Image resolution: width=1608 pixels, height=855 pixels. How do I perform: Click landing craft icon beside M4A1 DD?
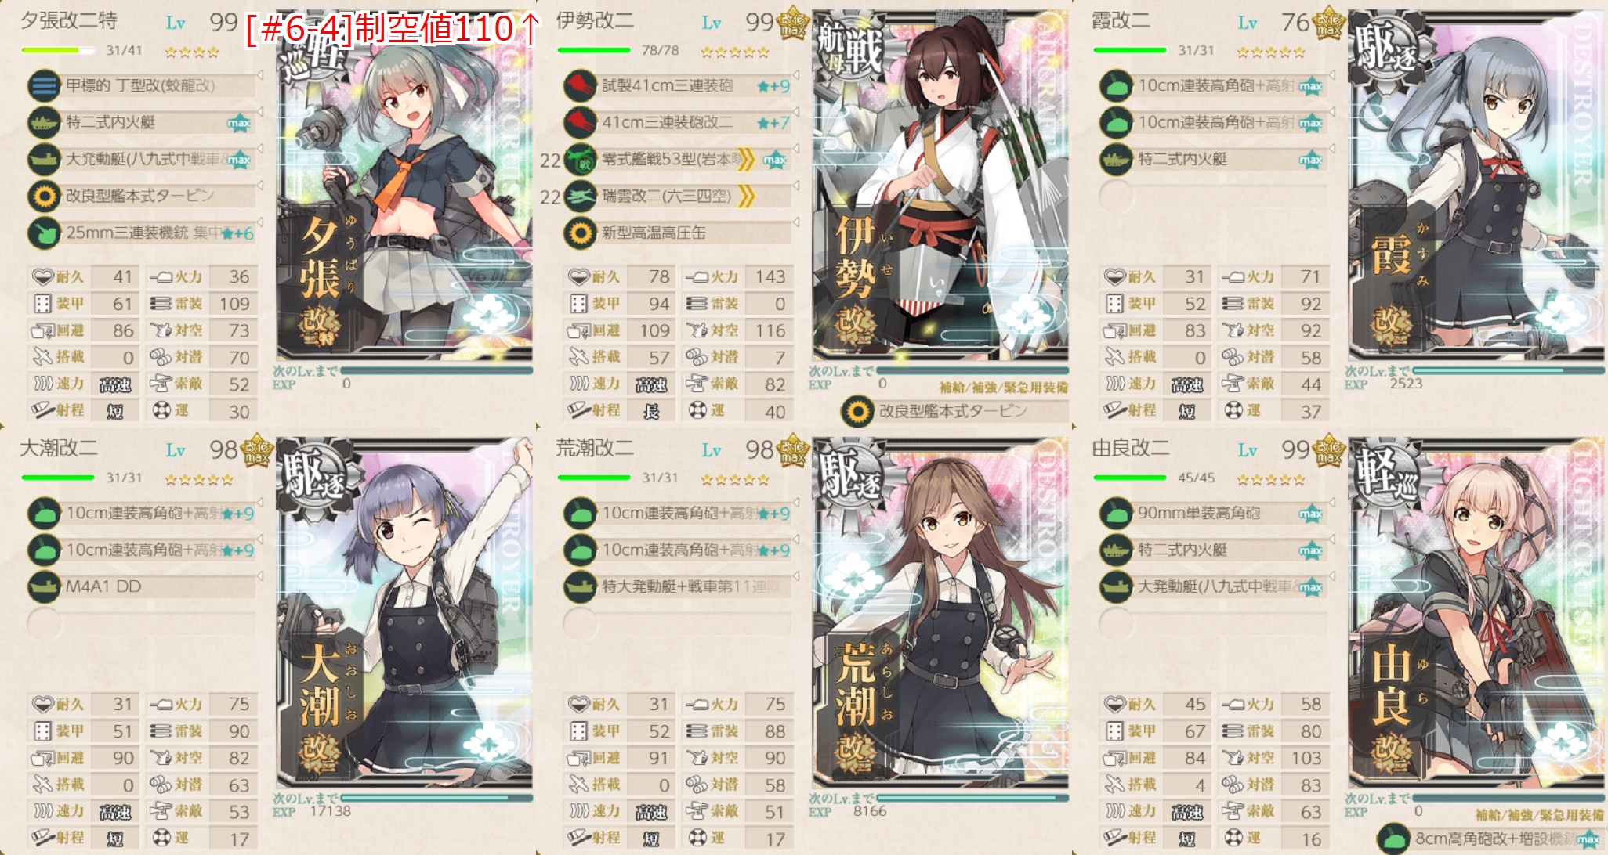coord(44,587)
